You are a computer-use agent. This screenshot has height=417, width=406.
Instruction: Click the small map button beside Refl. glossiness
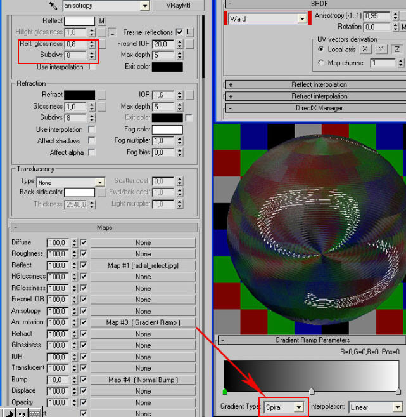102,44
